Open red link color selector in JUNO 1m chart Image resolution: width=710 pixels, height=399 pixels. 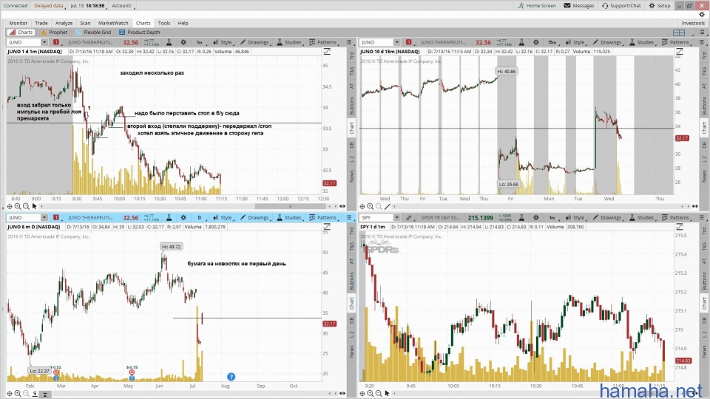coord(56,42)
